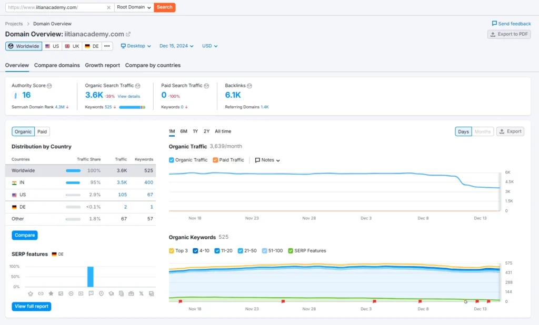Viewport: 539px width, 325px height.
Task: Open external link icon beside iitianacademy.com
Action: pos(128,34)
